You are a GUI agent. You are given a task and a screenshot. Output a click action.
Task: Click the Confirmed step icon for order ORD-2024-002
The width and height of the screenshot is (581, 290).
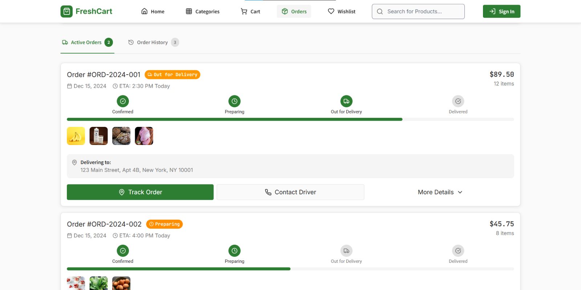(123, 251)
